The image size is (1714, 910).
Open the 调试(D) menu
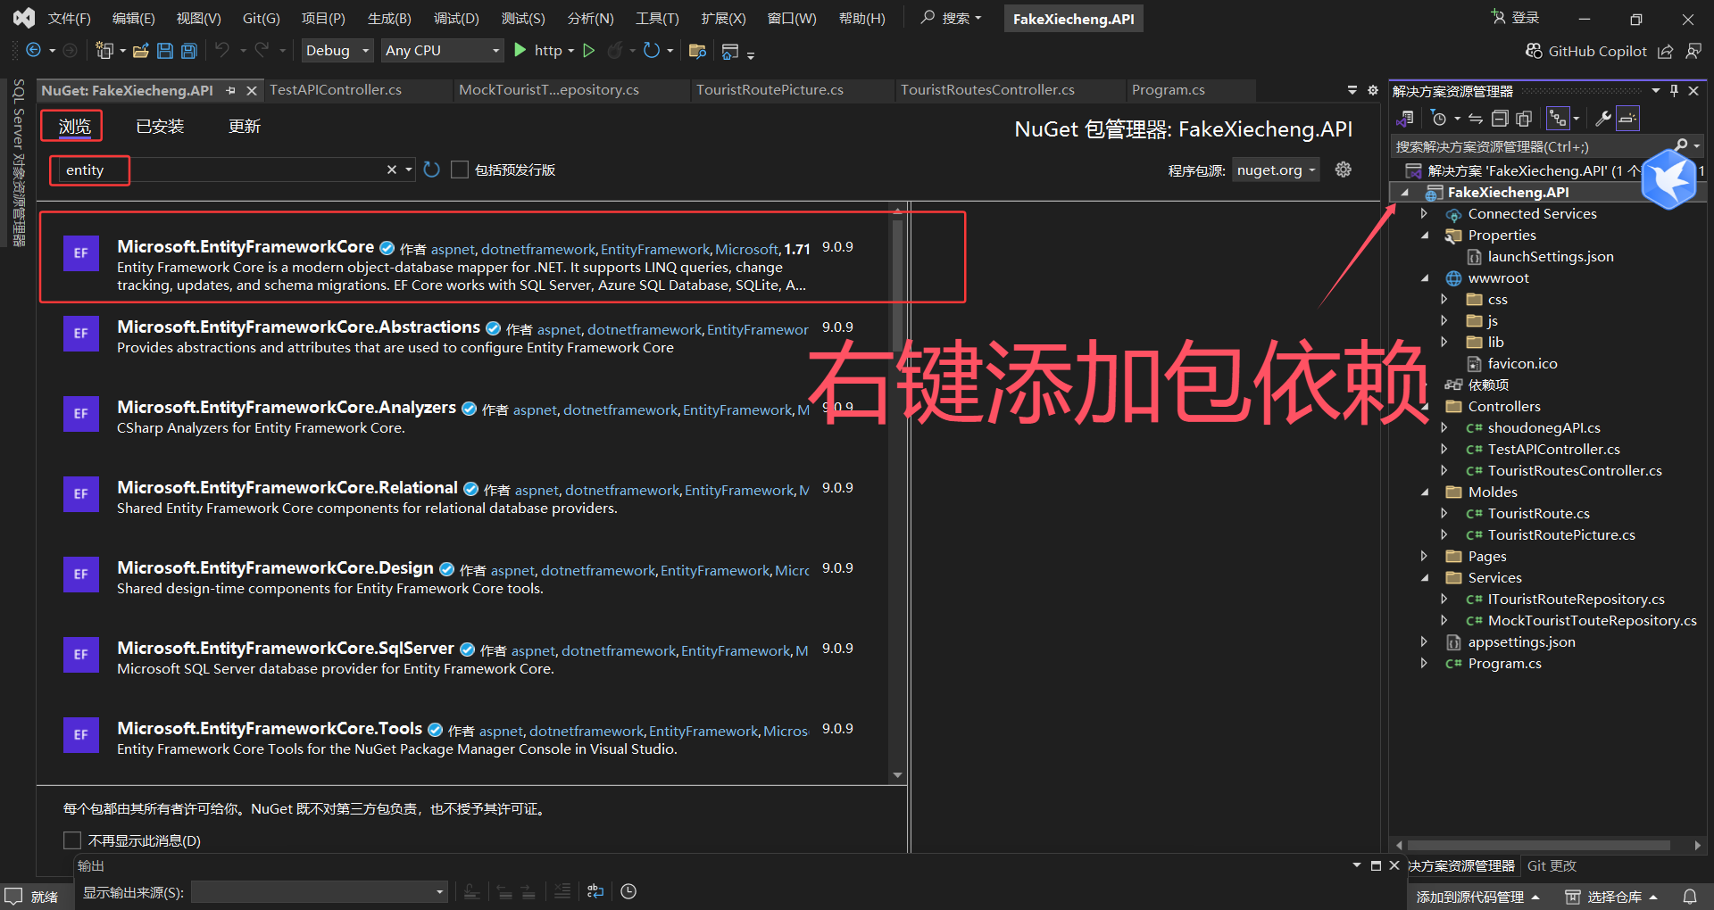[x=456, y=18]
